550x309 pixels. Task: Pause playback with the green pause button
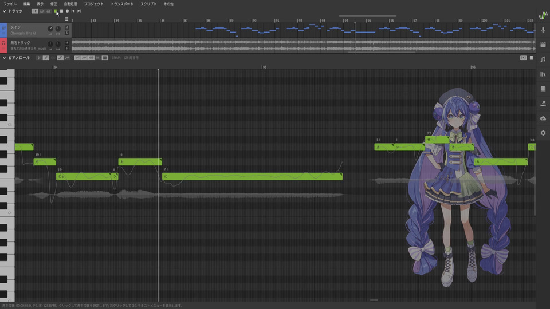click(56, 11)
